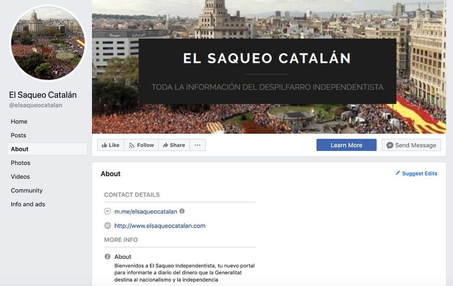Go to the Posts section

point(19,135)
